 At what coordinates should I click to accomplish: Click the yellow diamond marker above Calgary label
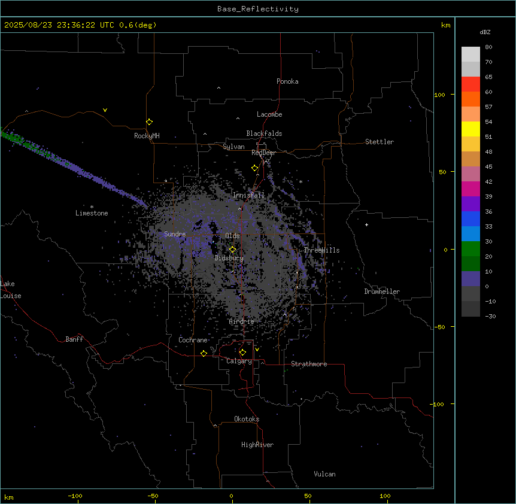click(x=242, y=353)
